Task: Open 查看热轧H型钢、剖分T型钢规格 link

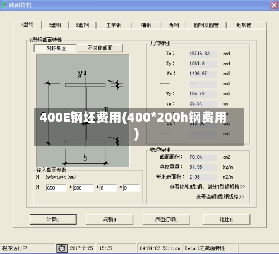Action: (x=207, y=187)
